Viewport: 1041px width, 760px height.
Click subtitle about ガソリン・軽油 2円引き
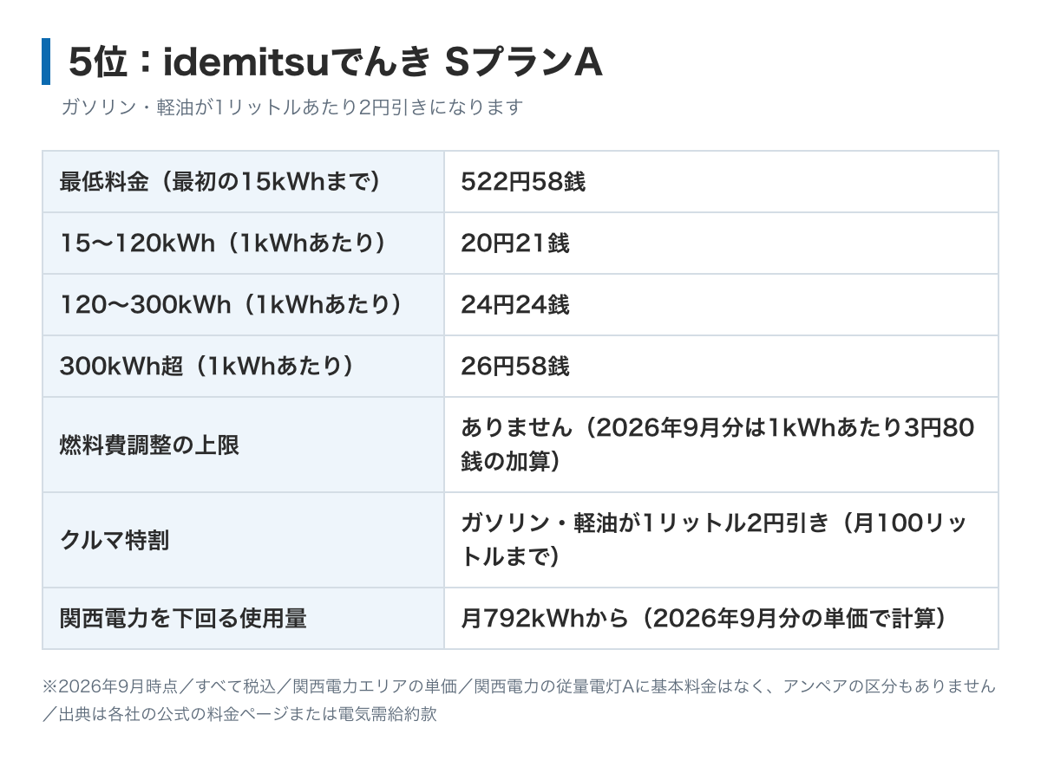292,107
